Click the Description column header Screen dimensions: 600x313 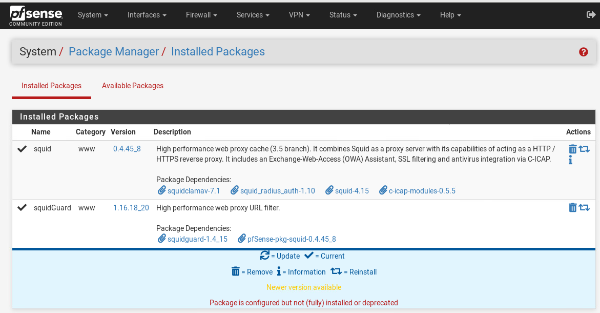point(172,132)
